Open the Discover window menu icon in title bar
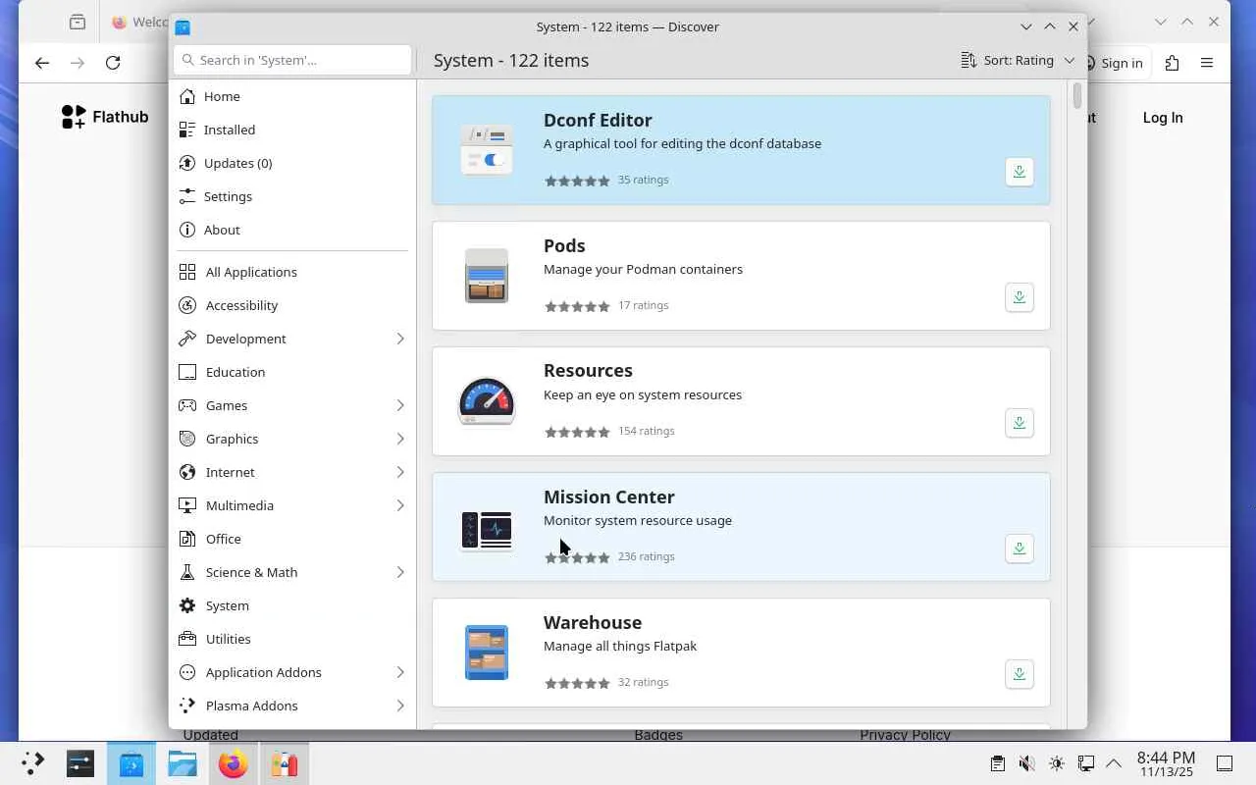Viewport: 1256px width, 785px height. pos(183,26)
